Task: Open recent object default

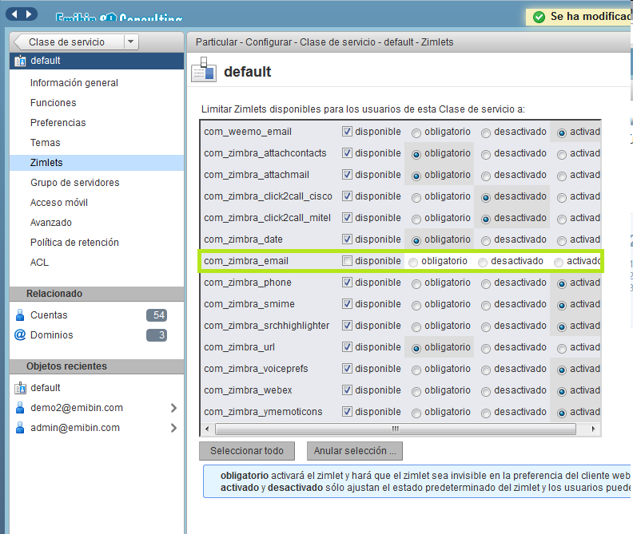Action: point(46,388)
